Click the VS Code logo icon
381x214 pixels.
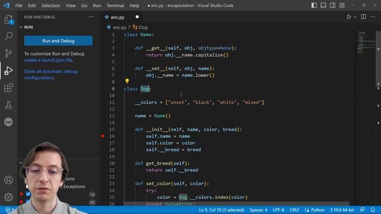pos(7,5)
